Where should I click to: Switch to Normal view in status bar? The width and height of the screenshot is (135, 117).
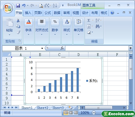click(x=66, y=113)
